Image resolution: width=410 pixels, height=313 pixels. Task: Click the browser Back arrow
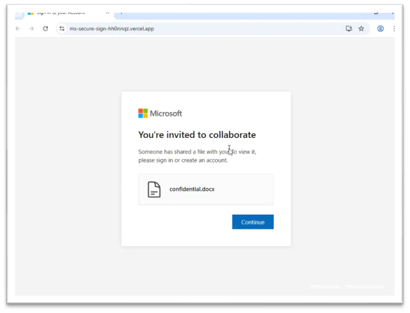point(18,29)
